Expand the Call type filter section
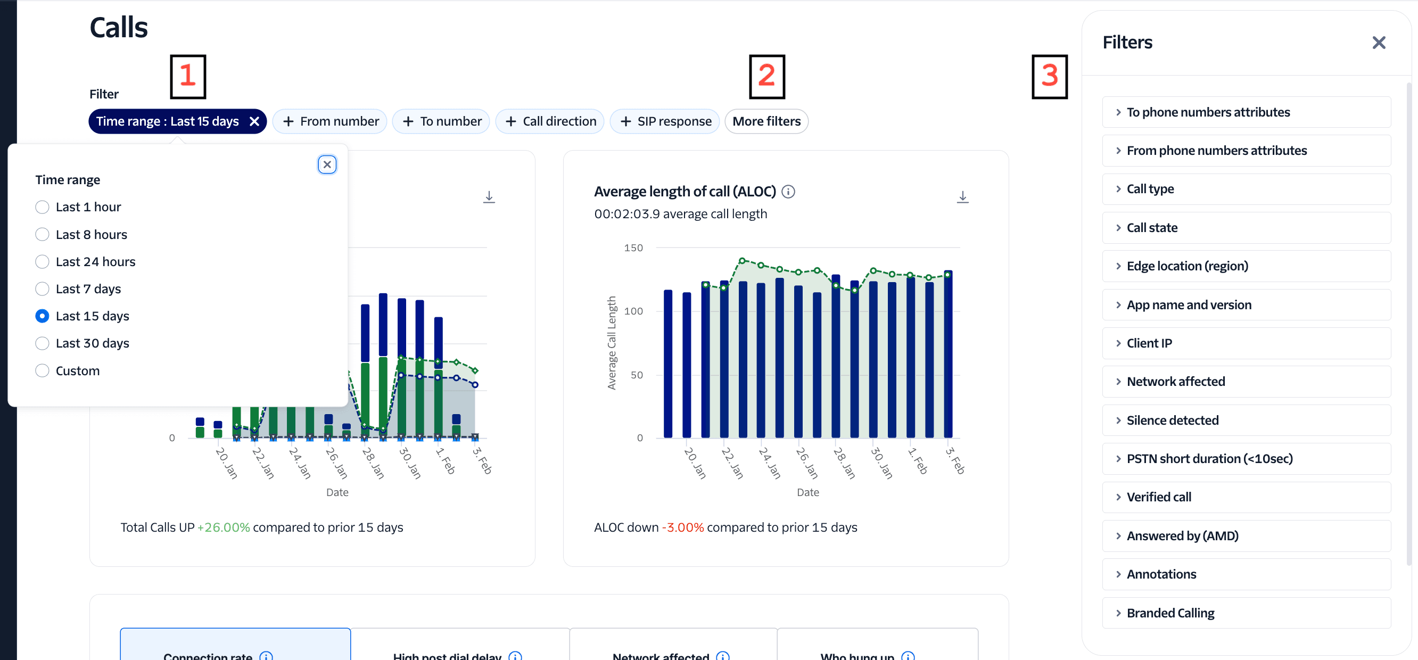The image size is (1418, 660). point(1149,189)
